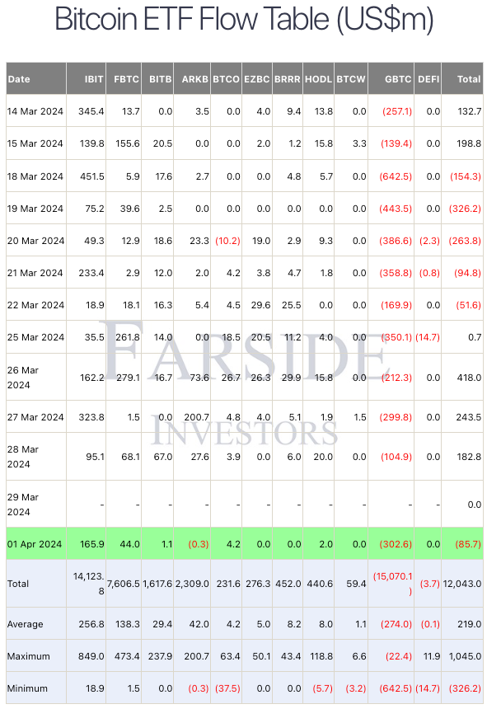This screenshot has height=709, width=487.
Task: Click the Maximum row label
Action: (29, 656)
